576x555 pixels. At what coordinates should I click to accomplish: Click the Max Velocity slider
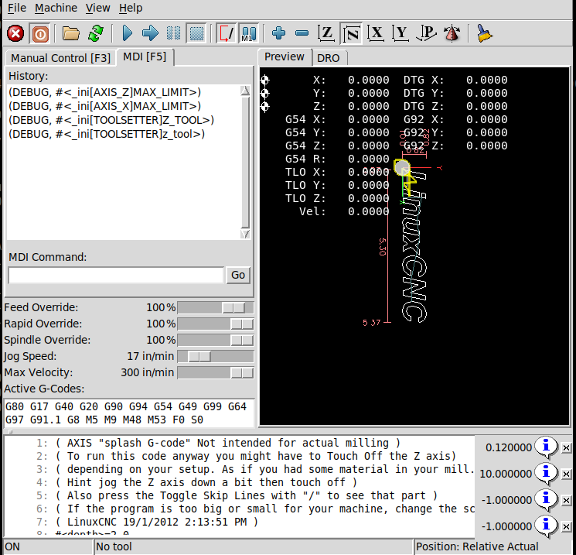[x=215, y=372]
